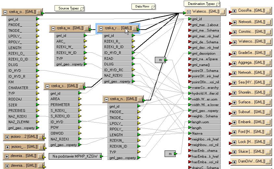Open properties button of rzeka_r... [GML]
Screen dimensions: 274x169
pyautogui.click(x=134, y=28)
